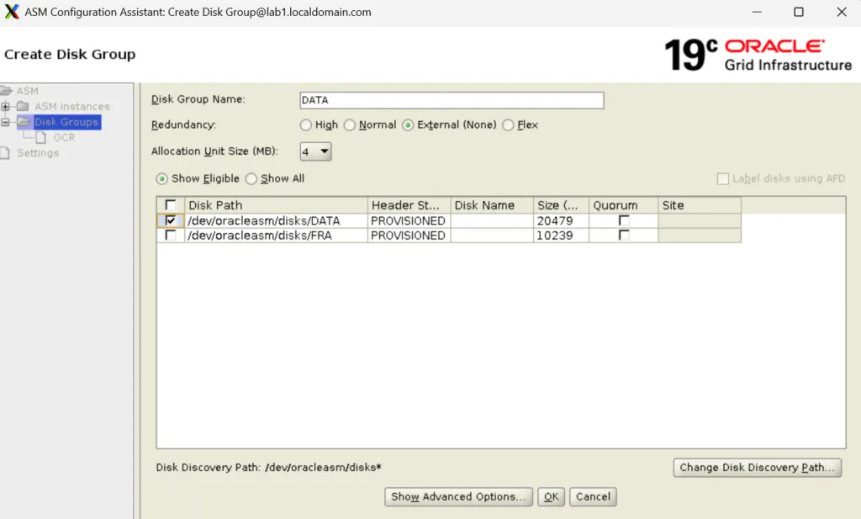The image size is (861, 519).
Task: Click Disk Path column header
Action: (276, 205)
